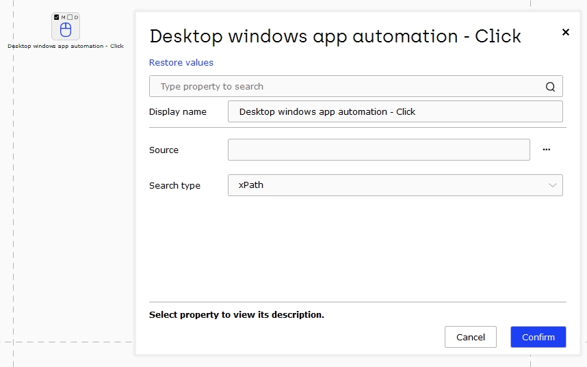Click the 'Select property to view its description.' text
The width and height of the screenshot is (587, 367).
[x=237, y=314]
